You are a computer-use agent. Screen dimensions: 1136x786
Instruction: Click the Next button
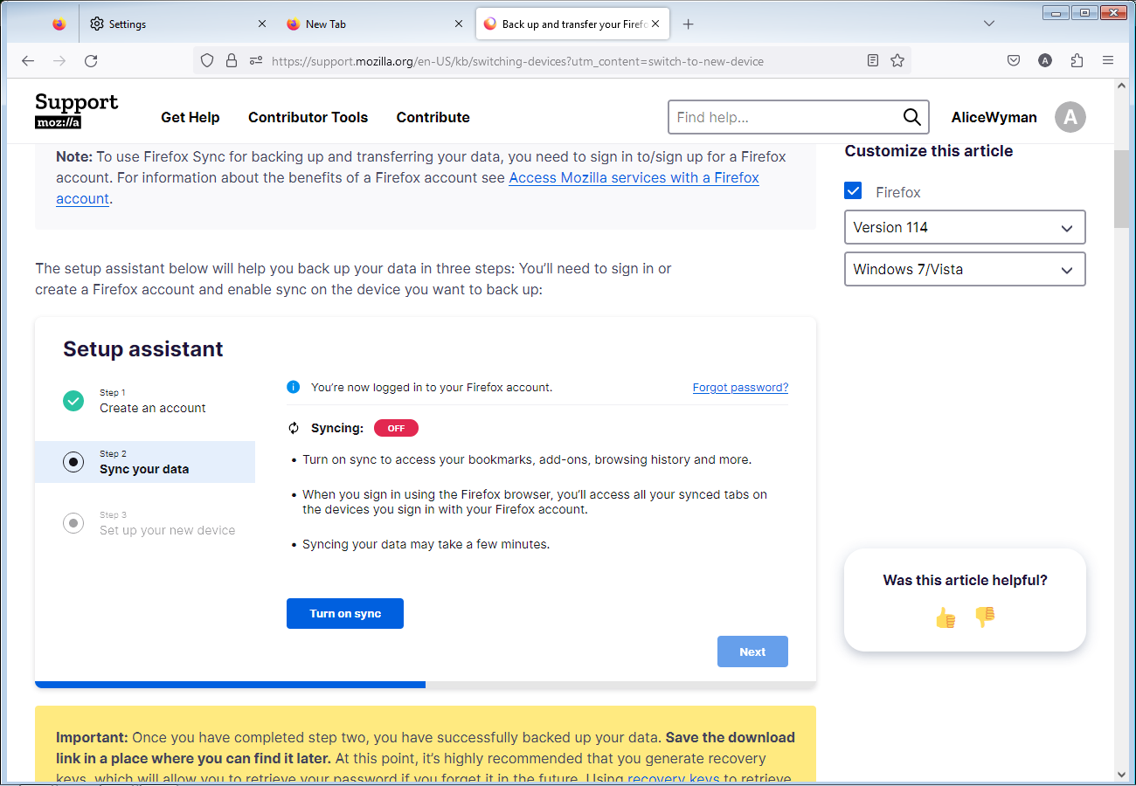[x=752, y=652]
